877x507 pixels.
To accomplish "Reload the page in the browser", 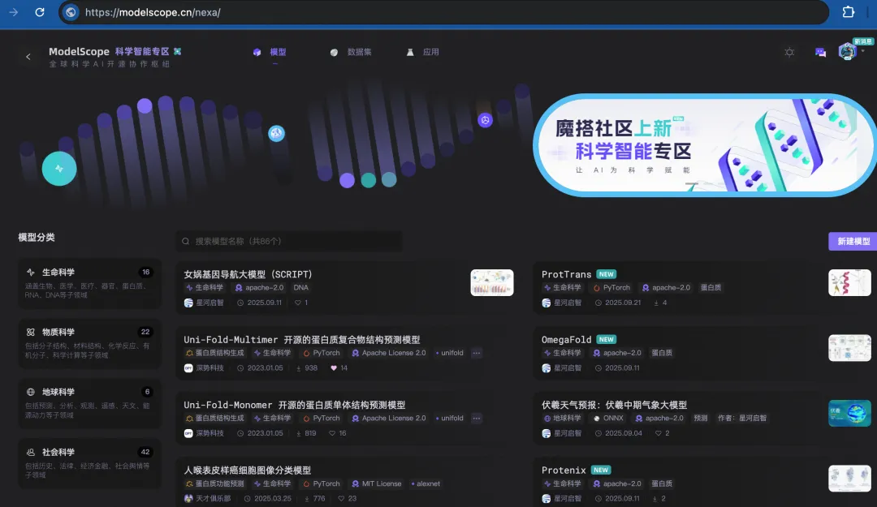I will pos(40,12).
